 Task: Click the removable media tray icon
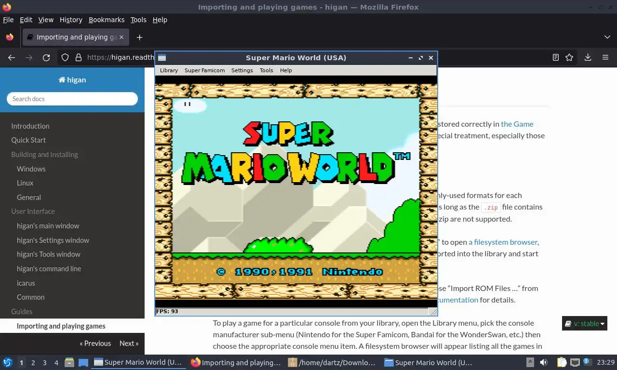point(530,362)
